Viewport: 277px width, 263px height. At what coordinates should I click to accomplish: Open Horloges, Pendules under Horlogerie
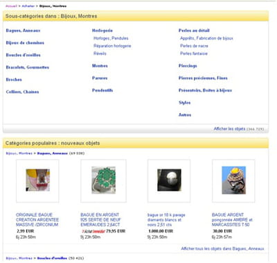[111, 38]
